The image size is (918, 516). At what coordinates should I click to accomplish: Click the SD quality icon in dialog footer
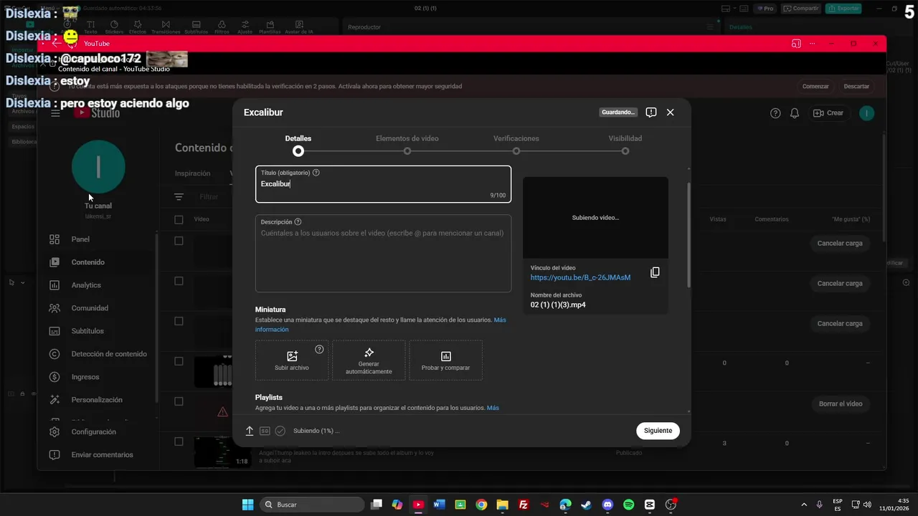265,431
